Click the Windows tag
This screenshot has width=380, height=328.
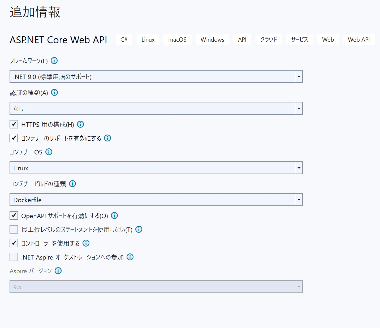[212, 40]
